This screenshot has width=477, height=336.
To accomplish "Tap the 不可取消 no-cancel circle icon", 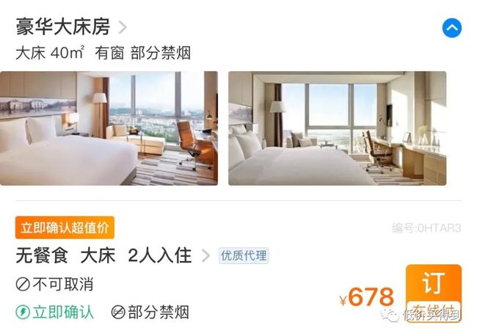I will pyautogui.click(x=23, y=285).
